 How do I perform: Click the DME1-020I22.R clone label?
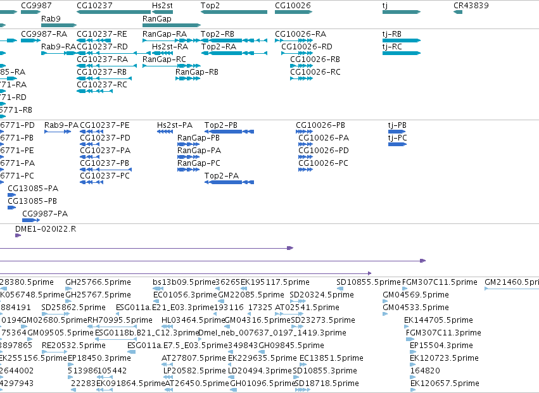(x=46, y=229)
